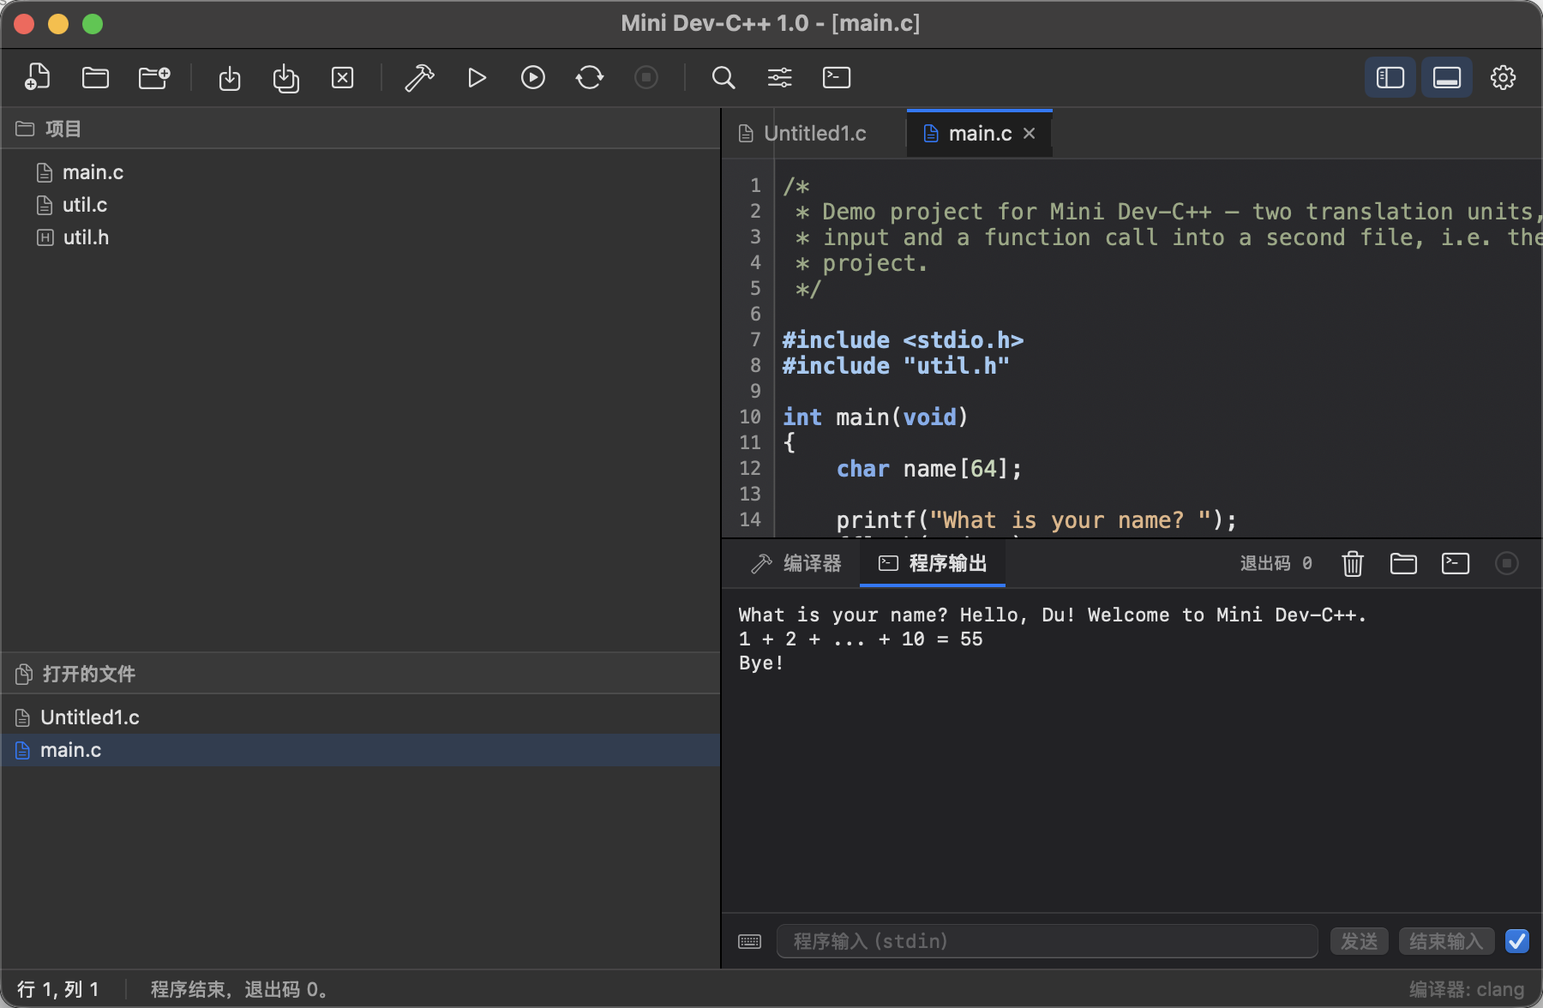Open settings gear in toolbar

[1503, 77]
